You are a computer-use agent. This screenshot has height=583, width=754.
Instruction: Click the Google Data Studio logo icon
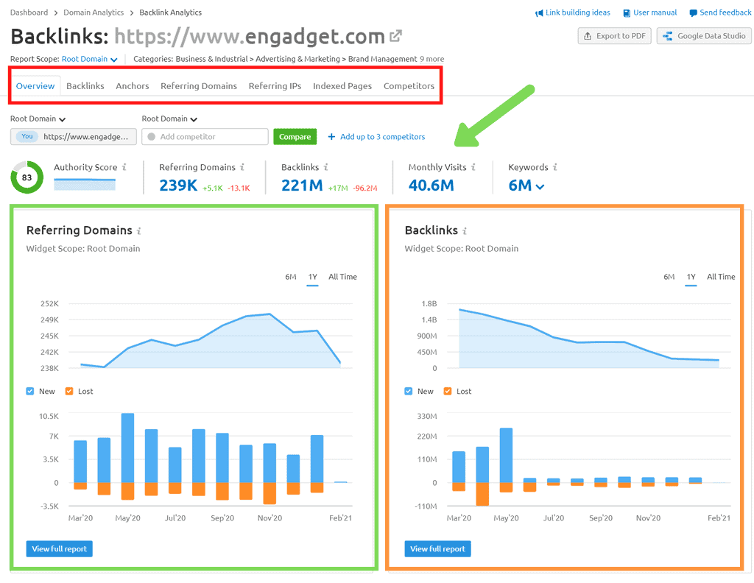point(667,36)
